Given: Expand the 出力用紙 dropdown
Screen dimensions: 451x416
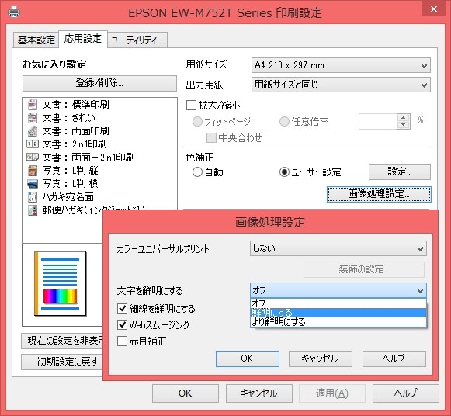Looking at the screenshot, I should 341,85.
